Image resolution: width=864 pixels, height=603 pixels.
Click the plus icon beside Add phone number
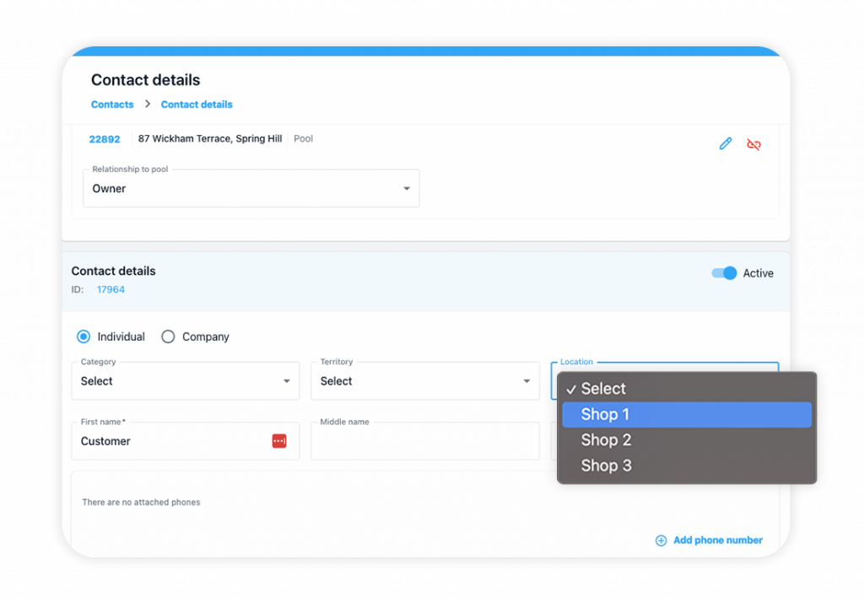[661, 541]
